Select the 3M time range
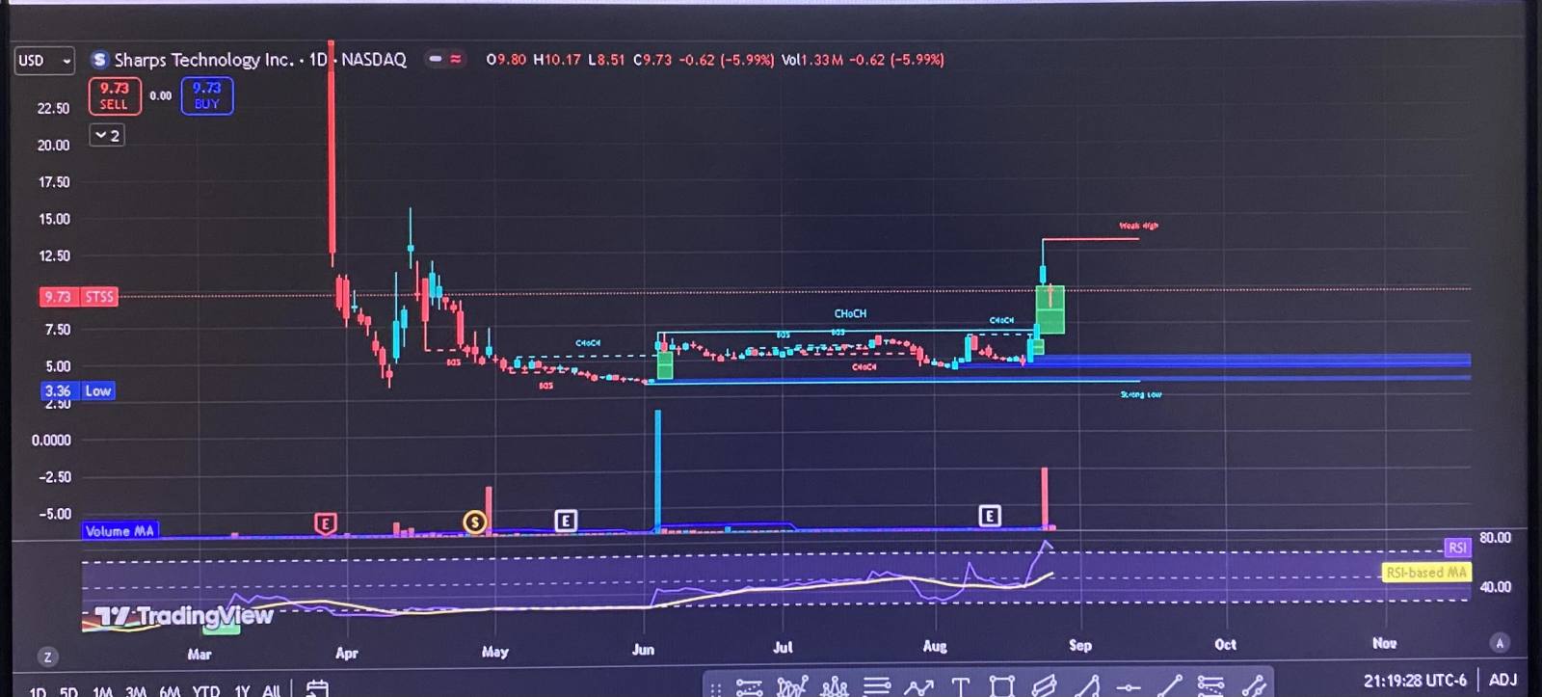This screenshot has height=697, width=1542. (x=136, y=691)
